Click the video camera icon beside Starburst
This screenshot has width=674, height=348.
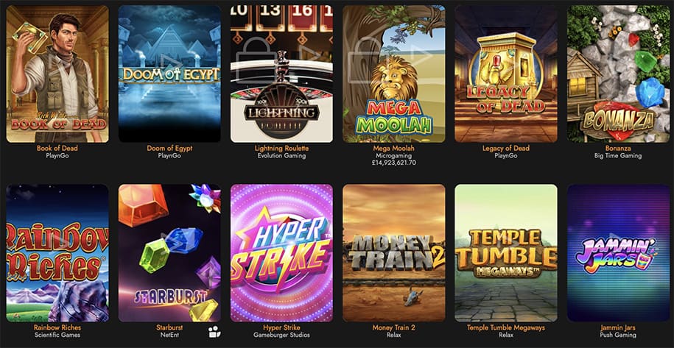pyautogui.click(x=214, y=331)
